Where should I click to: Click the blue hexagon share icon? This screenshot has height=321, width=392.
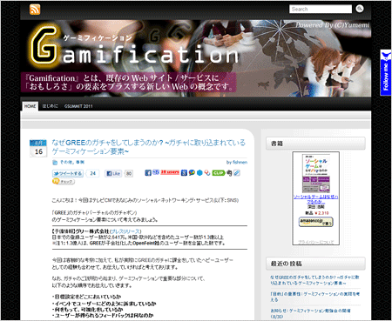point(199,173)
